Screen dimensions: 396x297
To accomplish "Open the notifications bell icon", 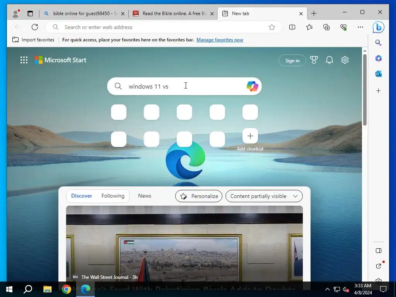I will pos(329,60).
